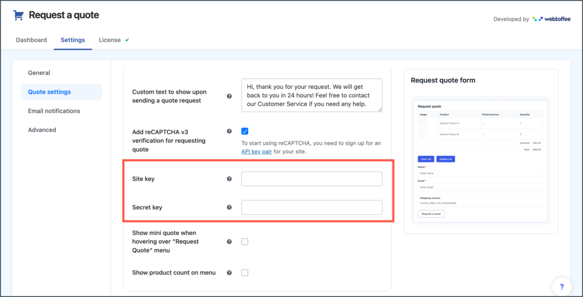Click the Enter name field in preview
583x297 pixels.
[481, 173]
